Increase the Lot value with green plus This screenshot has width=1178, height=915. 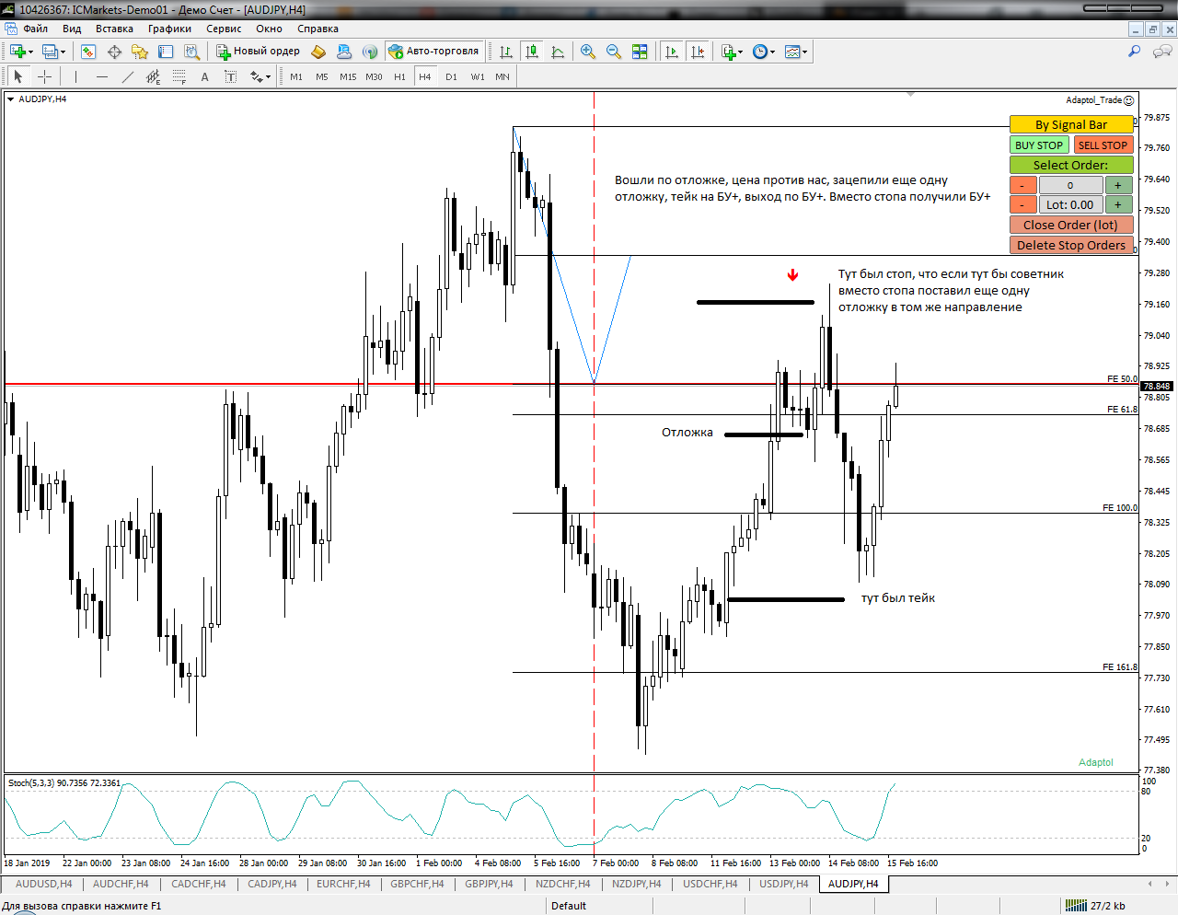(x=1118, y=205)
